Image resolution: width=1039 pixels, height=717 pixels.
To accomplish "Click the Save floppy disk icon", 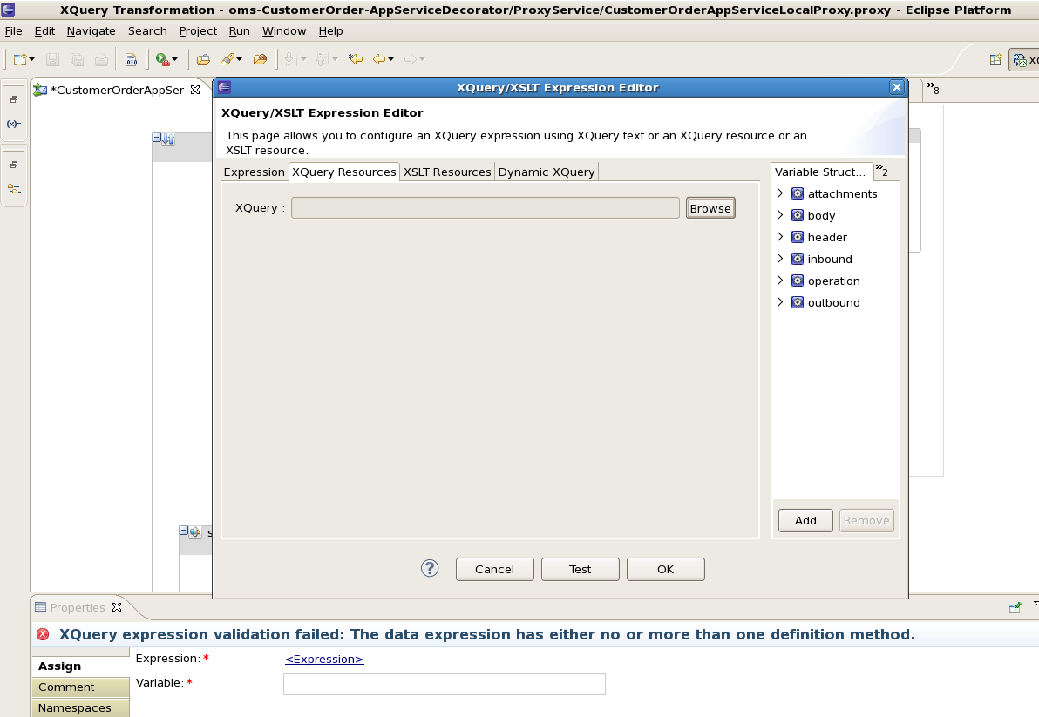I will (x=52, y=59).
